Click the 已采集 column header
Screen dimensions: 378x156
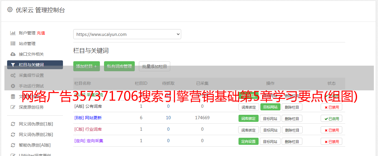pos(202,83)
